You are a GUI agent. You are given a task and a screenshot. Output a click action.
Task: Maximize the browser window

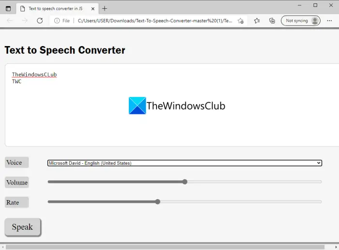point(315,5)
